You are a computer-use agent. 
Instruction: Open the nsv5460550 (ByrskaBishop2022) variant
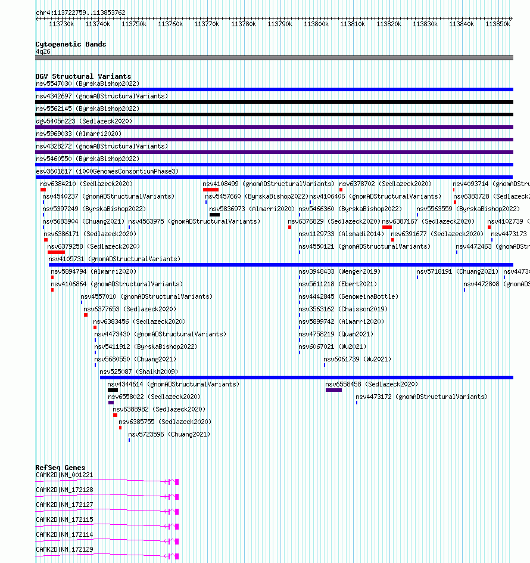(88, 159)
